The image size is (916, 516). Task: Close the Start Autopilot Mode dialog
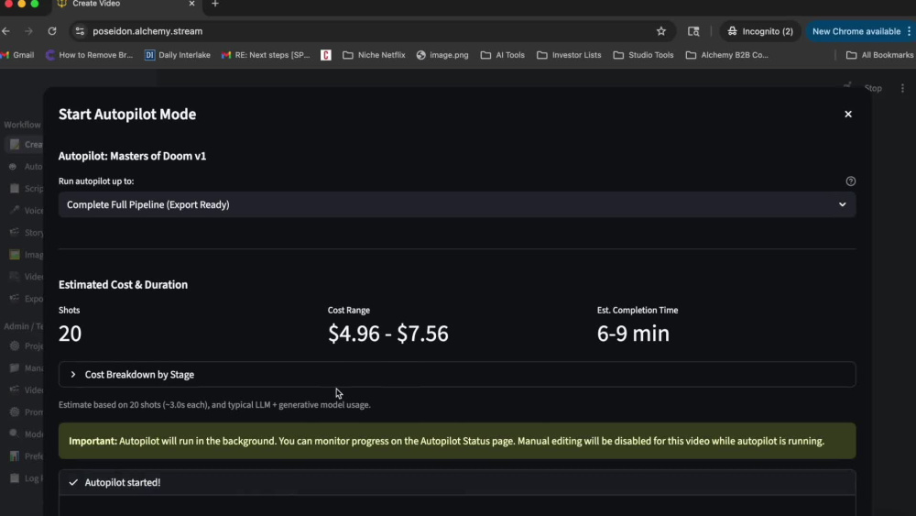pyautogui.click(x=847, y=114)
